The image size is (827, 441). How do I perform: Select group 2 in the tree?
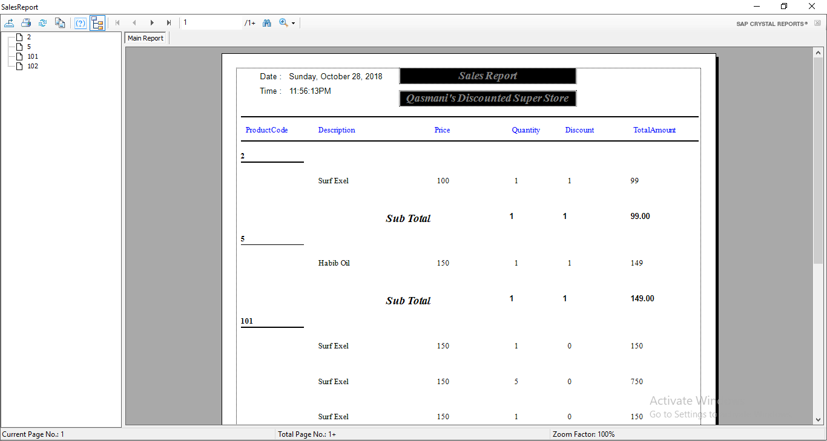tap(29, 37)
